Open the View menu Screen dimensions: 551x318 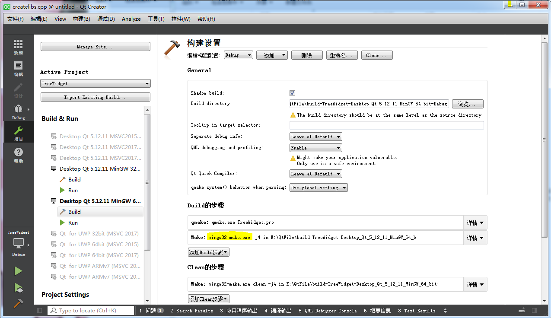pos(60,19)
